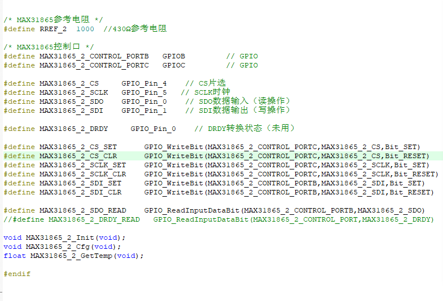Click the /* MAX31865控制口 */ comment line
Screen dimensions: 443x301
coord(49,47)
